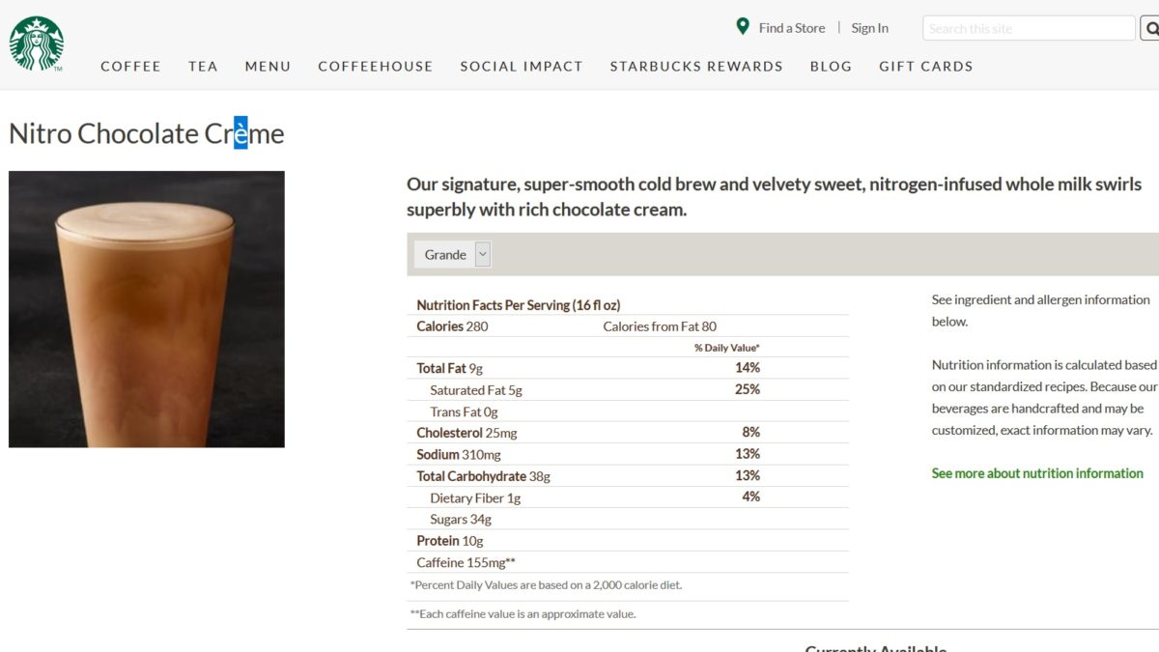Click the dropdown arrow next to Grande

pyautogui.click(x=483, y=254)
